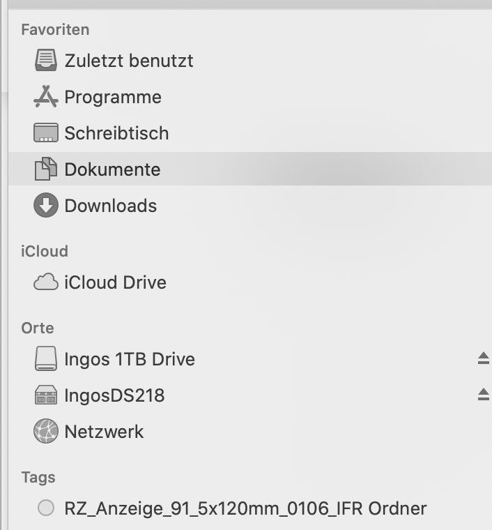
Task: Click the Netzwerk globe icon
Action: (46, 432)
